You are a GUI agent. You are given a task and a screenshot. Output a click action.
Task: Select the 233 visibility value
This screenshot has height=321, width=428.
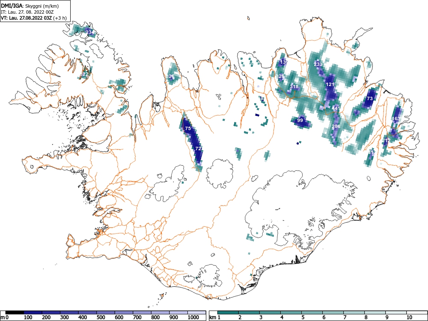point(318,64)
